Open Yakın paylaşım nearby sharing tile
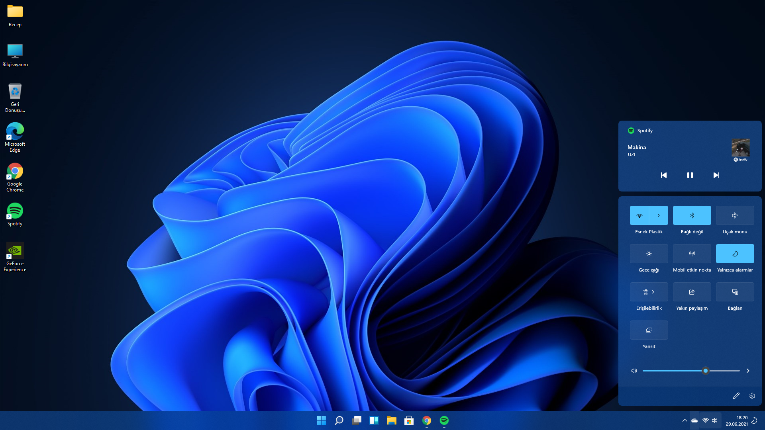765x430 pixels. tap(692, 292)
